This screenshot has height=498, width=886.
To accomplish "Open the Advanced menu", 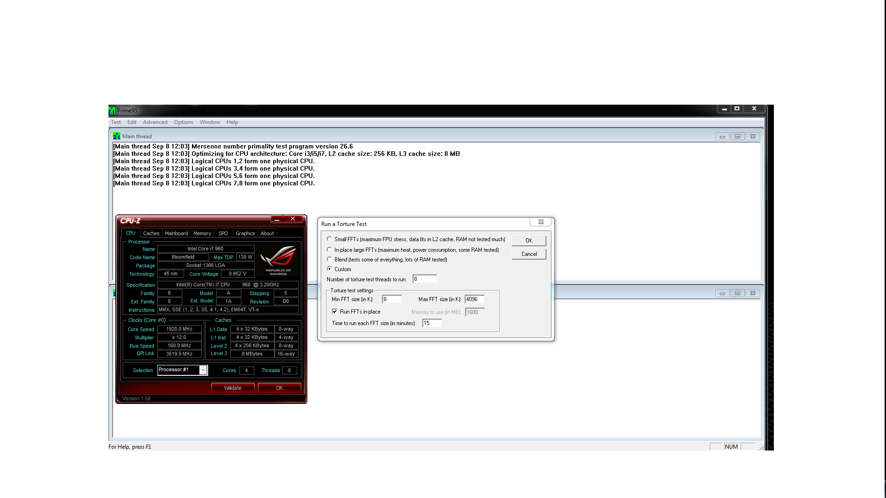I will pyautogui.click(x=155, y=122).
